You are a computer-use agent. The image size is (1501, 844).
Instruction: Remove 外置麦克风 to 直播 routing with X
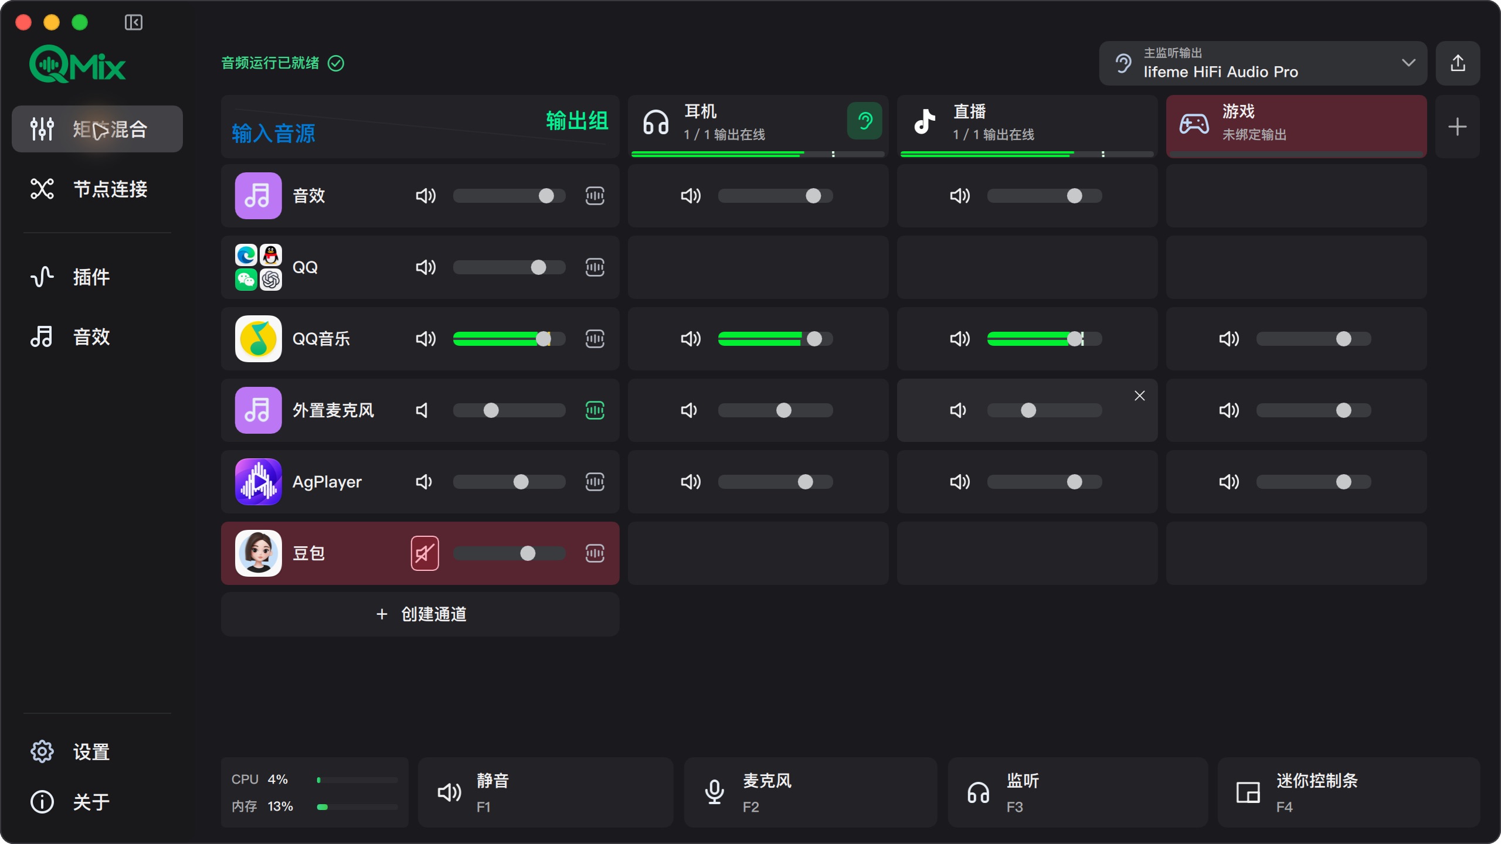point(1139,396)
